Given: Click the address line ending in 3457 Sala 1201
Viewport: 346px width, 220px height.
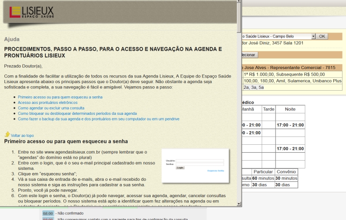Looking at the screenshot, I should click(273, 43).
